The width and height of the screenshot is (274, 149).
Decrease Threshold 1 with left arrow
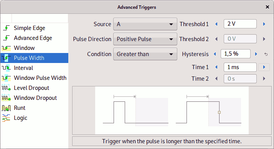[216, 24]
